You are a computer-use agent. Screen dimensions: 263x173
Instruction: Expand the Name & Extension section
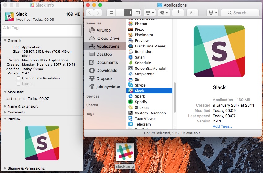point(5,106)
